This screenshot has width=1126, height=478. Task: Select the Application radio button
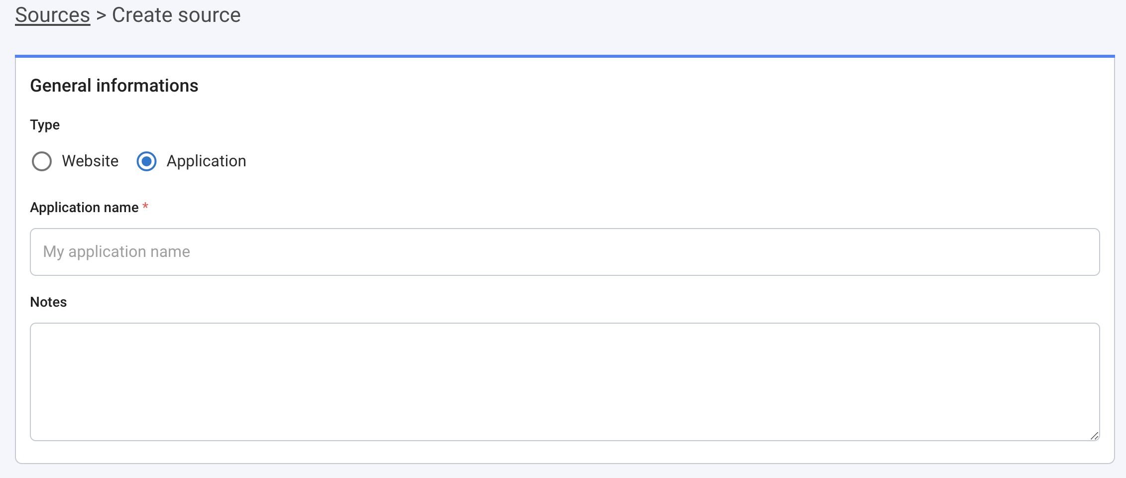click(146, 161)
